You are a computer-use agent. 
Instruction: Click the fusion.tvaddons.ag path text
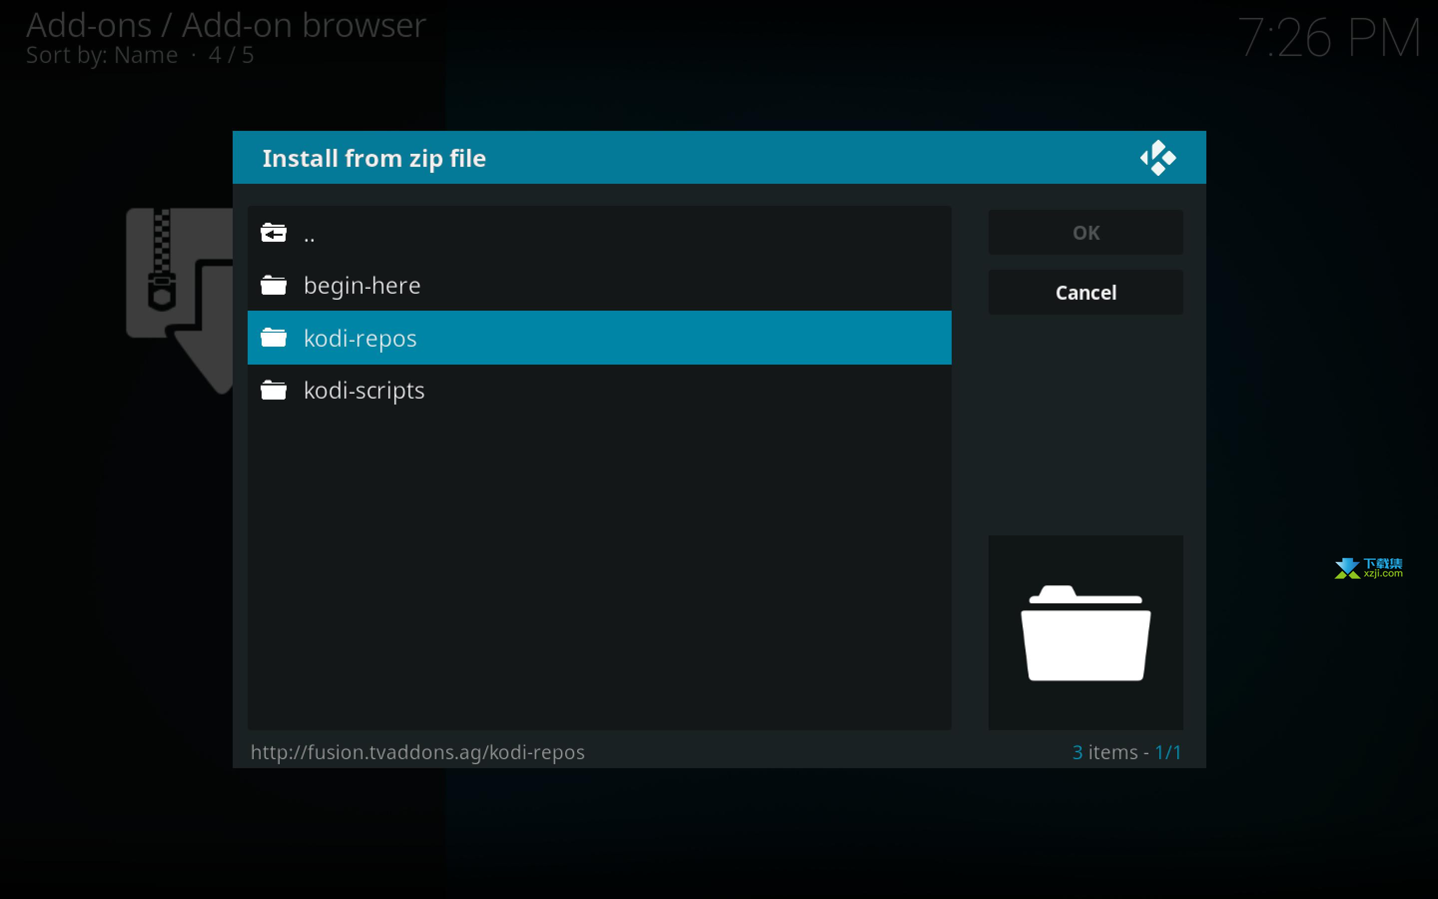click(x=418, y=752)
